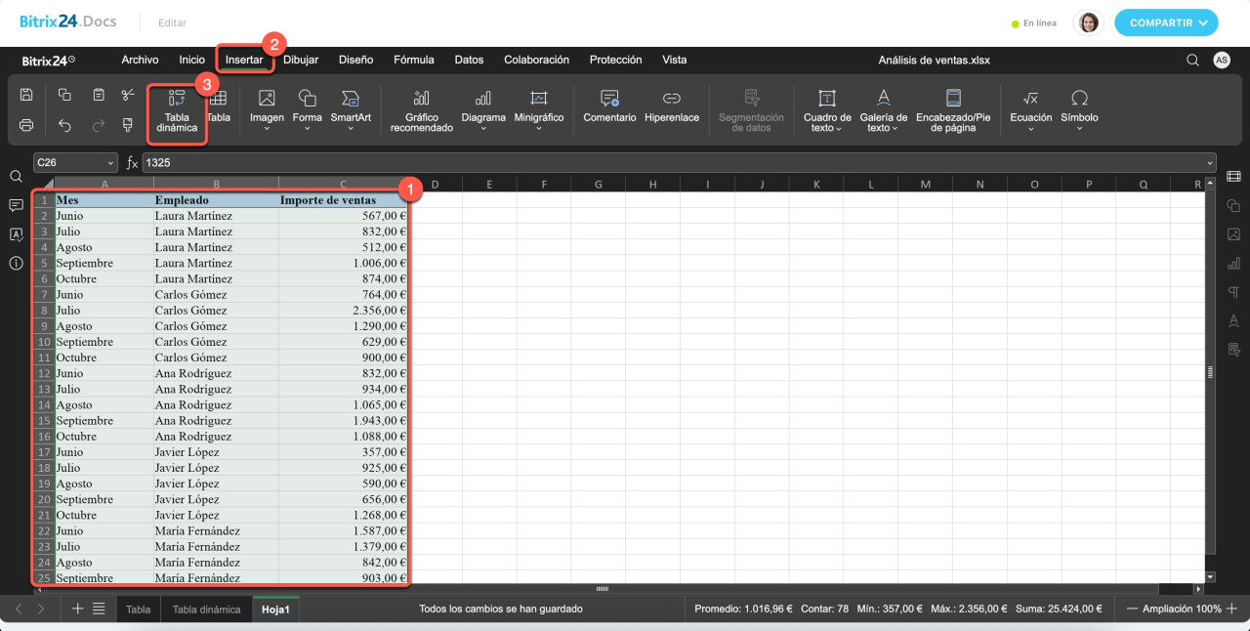This screenshot has height=631, width=1250.
Task: Open the search icon in the top bar
Action: pos(1192,60)
